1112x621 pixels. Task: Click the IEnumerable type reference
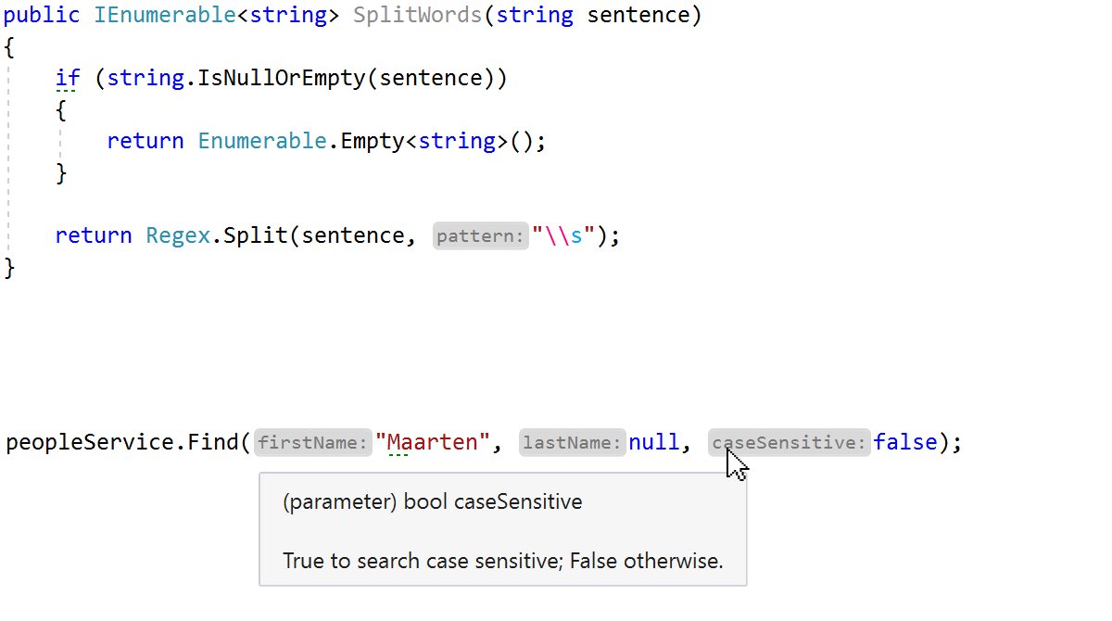tap(165, 14)
